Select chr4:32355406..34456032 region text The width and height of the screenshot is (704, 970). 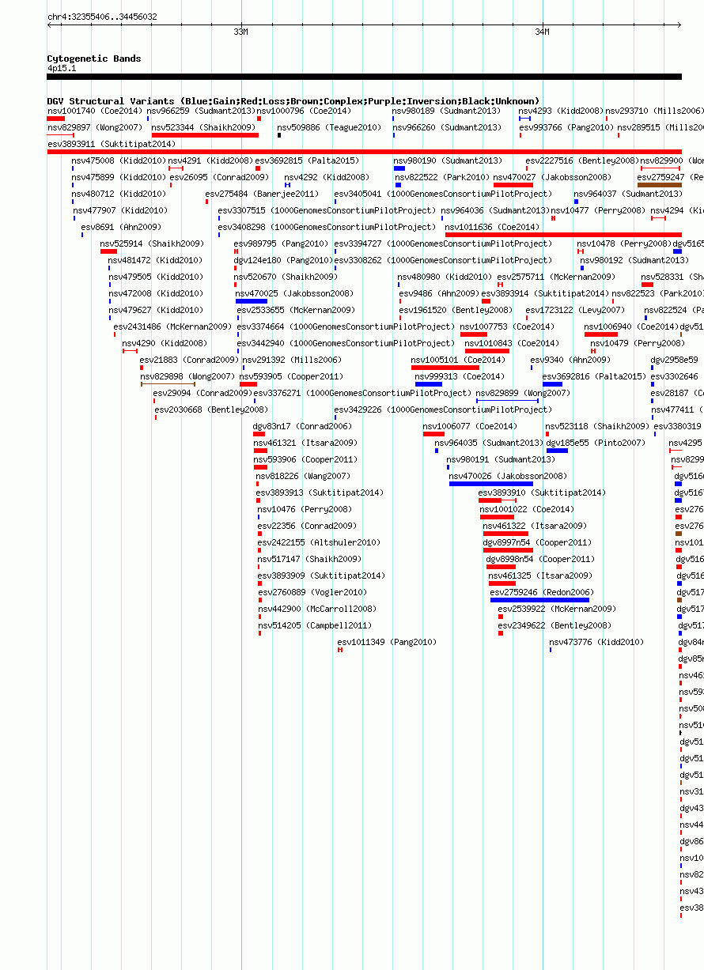(x=102, y=17)
